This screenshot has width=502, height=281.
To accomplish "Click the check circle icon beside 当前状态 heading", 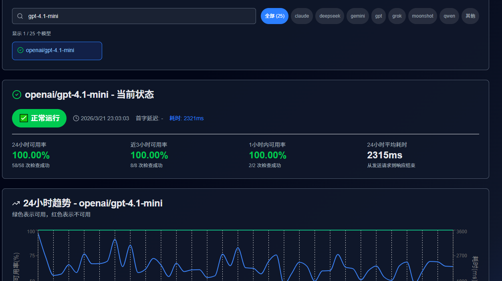I will click(x=17, y=95).
